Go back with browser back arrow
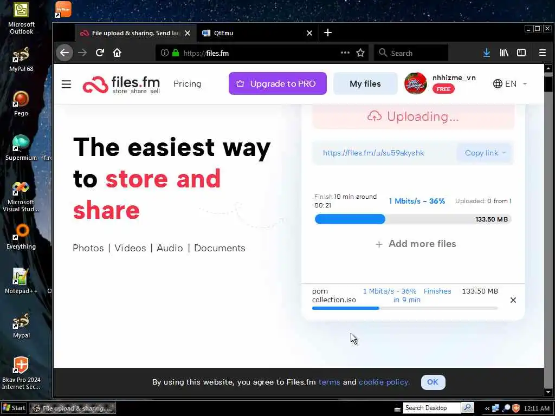 [x=64, y=53]
